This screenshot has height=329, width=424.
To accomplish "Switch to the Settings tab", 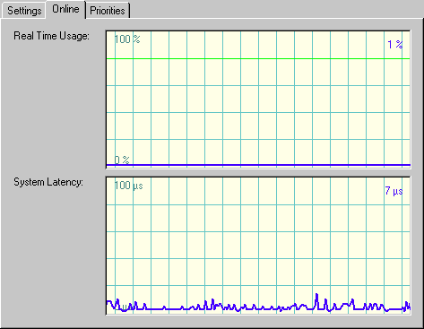I will pos(24,11).
